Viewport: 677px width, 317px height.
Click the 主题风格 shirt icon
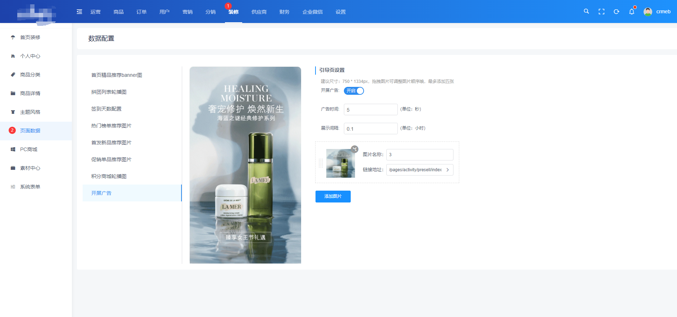tap(13, 112)
